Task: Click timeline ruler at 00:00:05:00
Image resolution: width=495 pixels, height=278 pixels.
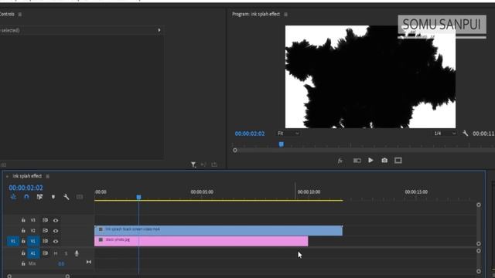Action: click(202, 192)
